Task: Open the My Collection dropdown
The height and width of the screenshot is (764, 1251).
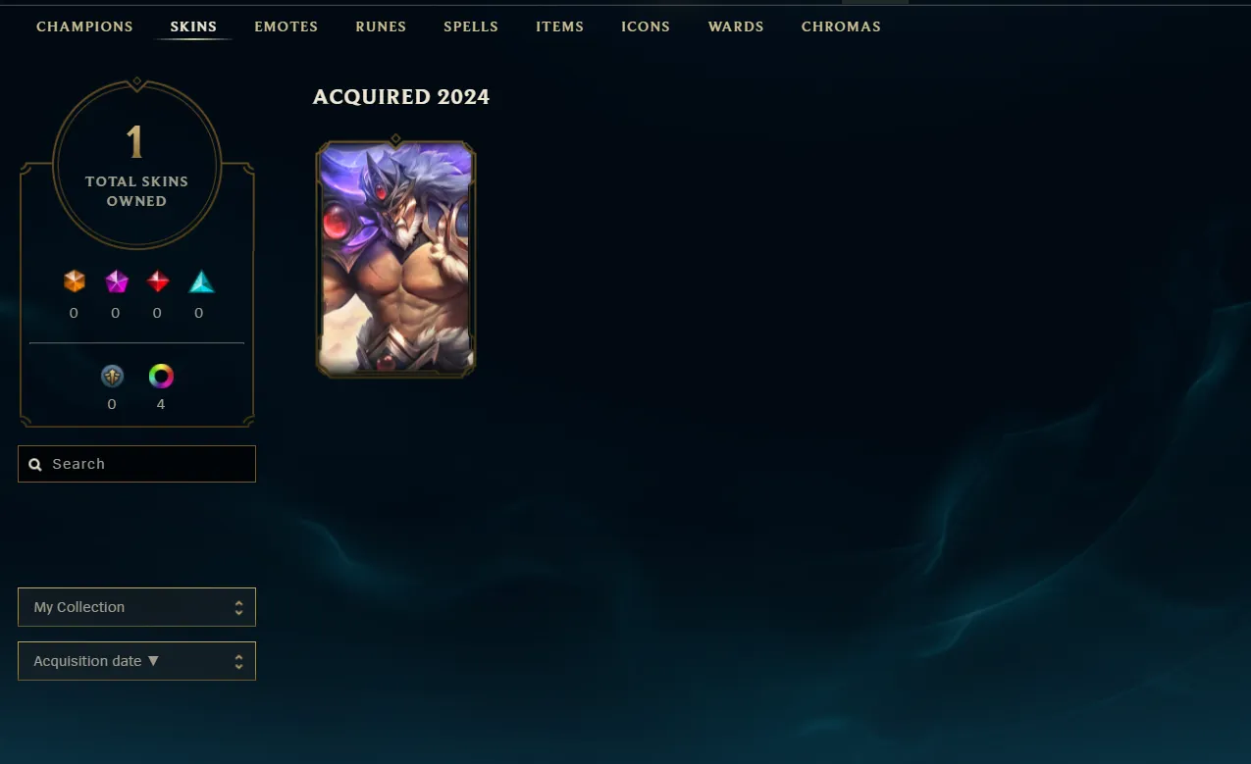Action: click(x=136, y=607)
